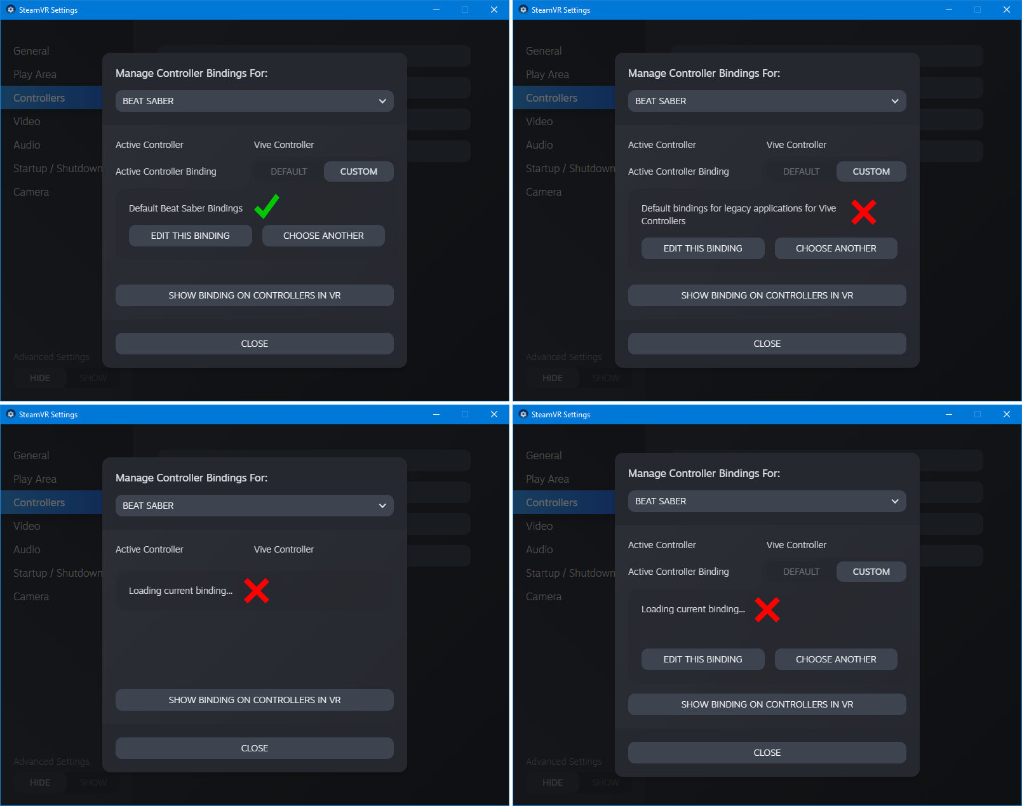Click CHOOSE ANOTHER in top-left window
Screen dimensions: 1022x806
pyautogui.click(x=323, y=236)
